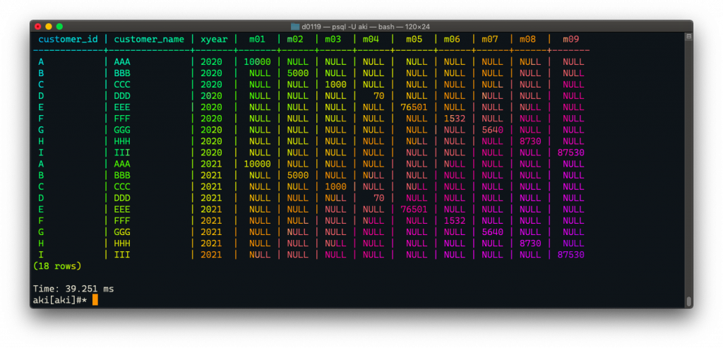Screen dimensions: 723x348
Task: Click the m04 column header
Action: click(371, 40)
